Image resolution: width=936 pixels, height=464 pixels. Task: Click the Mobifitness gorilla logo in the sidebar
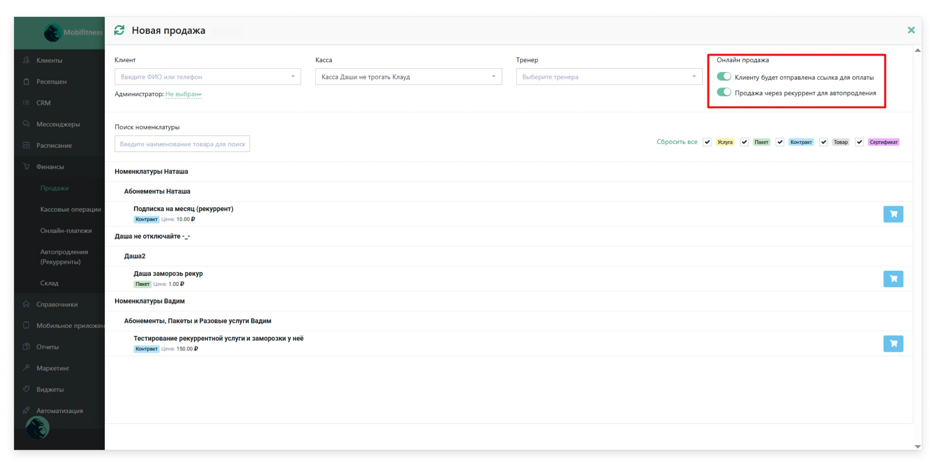point(53,32)
